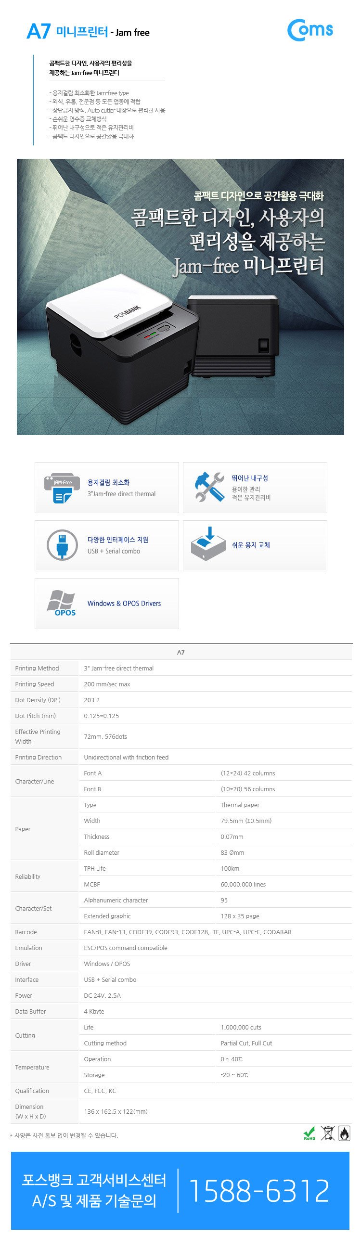Image resolution: width=361 pixels, height=1236 pixels.
Task: Select the '3"Jam-free direct thermal' feature text
Action: [x=121, y=494]
